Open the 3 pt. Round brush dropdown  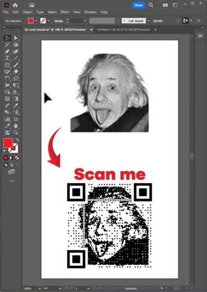[x=149, y=21]
